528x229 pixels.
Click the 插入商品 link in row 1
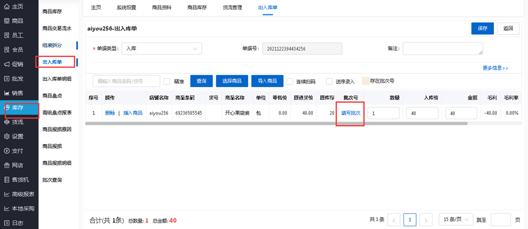(132, 113)
